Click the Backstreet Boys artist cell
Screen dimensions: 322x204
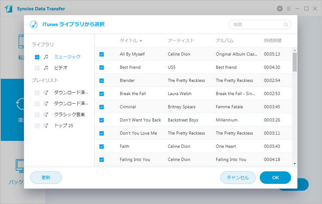click(183, 120)
